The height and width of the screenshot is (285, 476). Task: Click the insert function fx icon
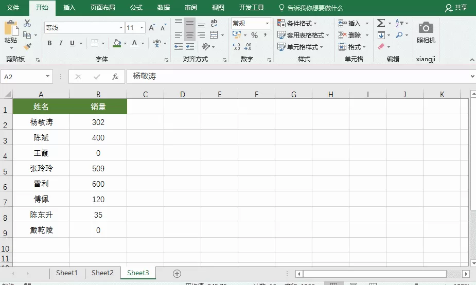pyautogui.click(x=115, y=77)
